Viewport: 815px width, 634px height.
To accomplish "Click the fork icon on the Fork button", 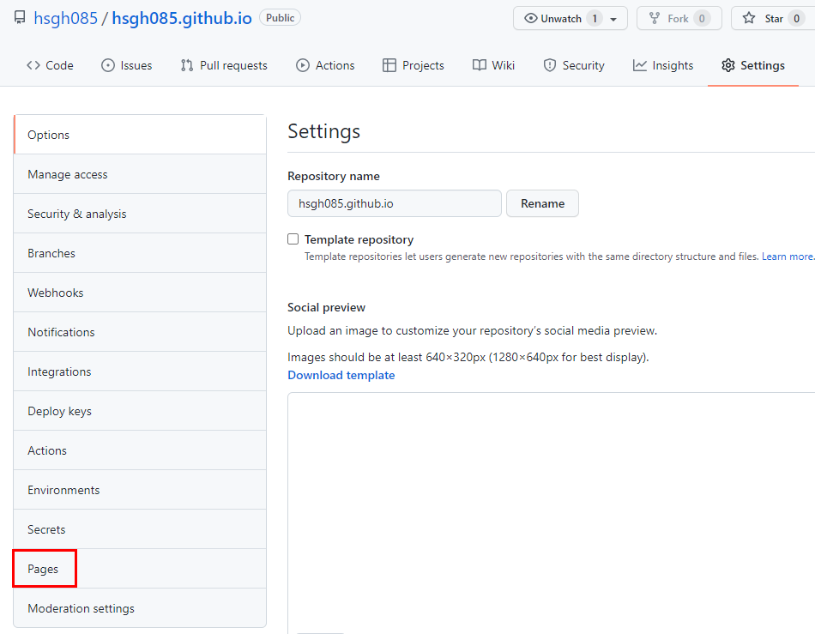I will point(655,19).
